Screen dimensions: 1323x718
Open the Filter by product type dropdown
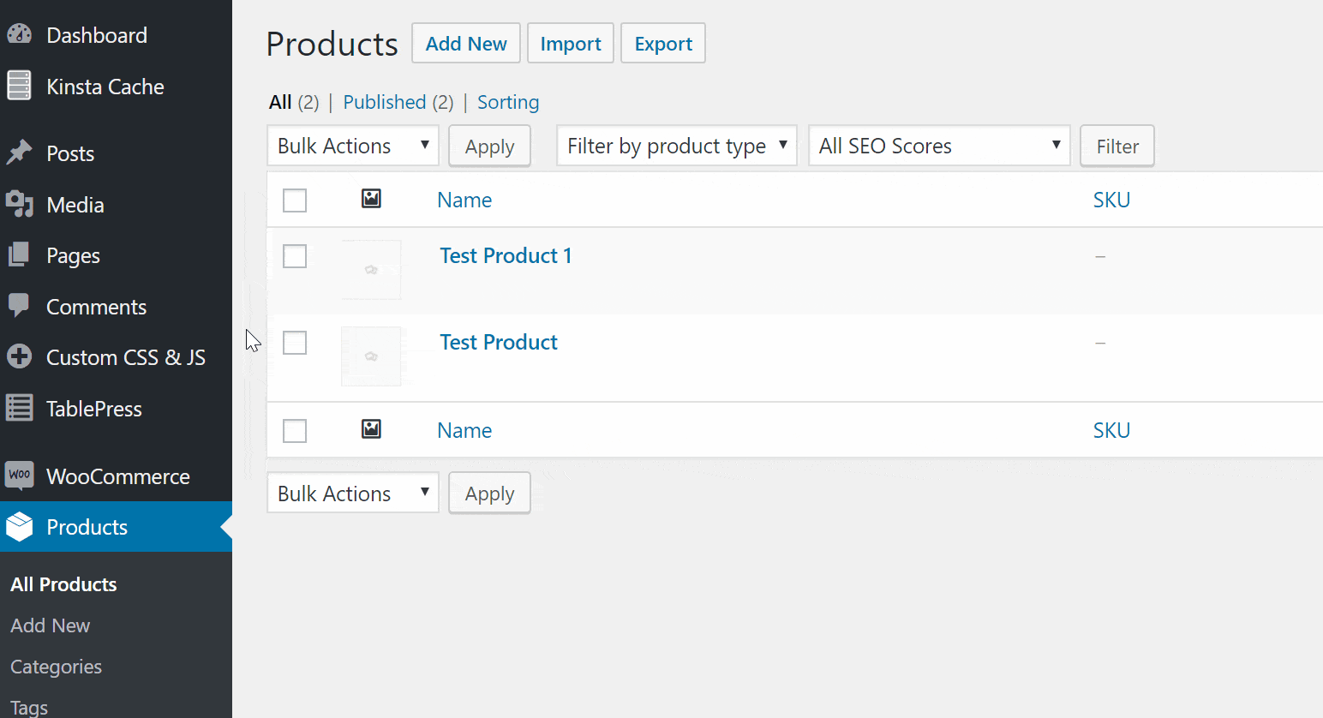click(x=676, y=146)
